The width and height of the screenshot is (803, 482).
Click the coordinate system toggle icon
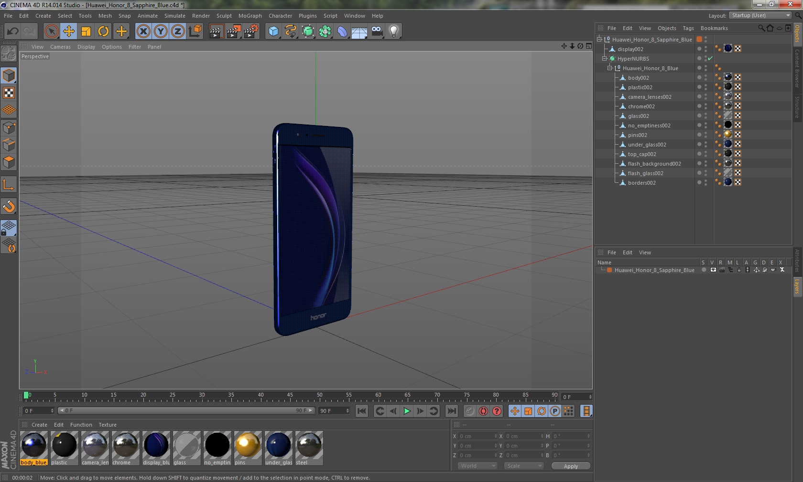coord(195,31)
